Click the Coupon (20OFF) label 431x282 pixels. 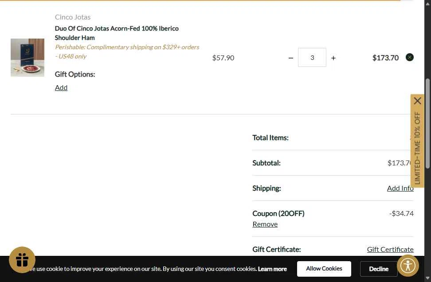coord(278,214)
